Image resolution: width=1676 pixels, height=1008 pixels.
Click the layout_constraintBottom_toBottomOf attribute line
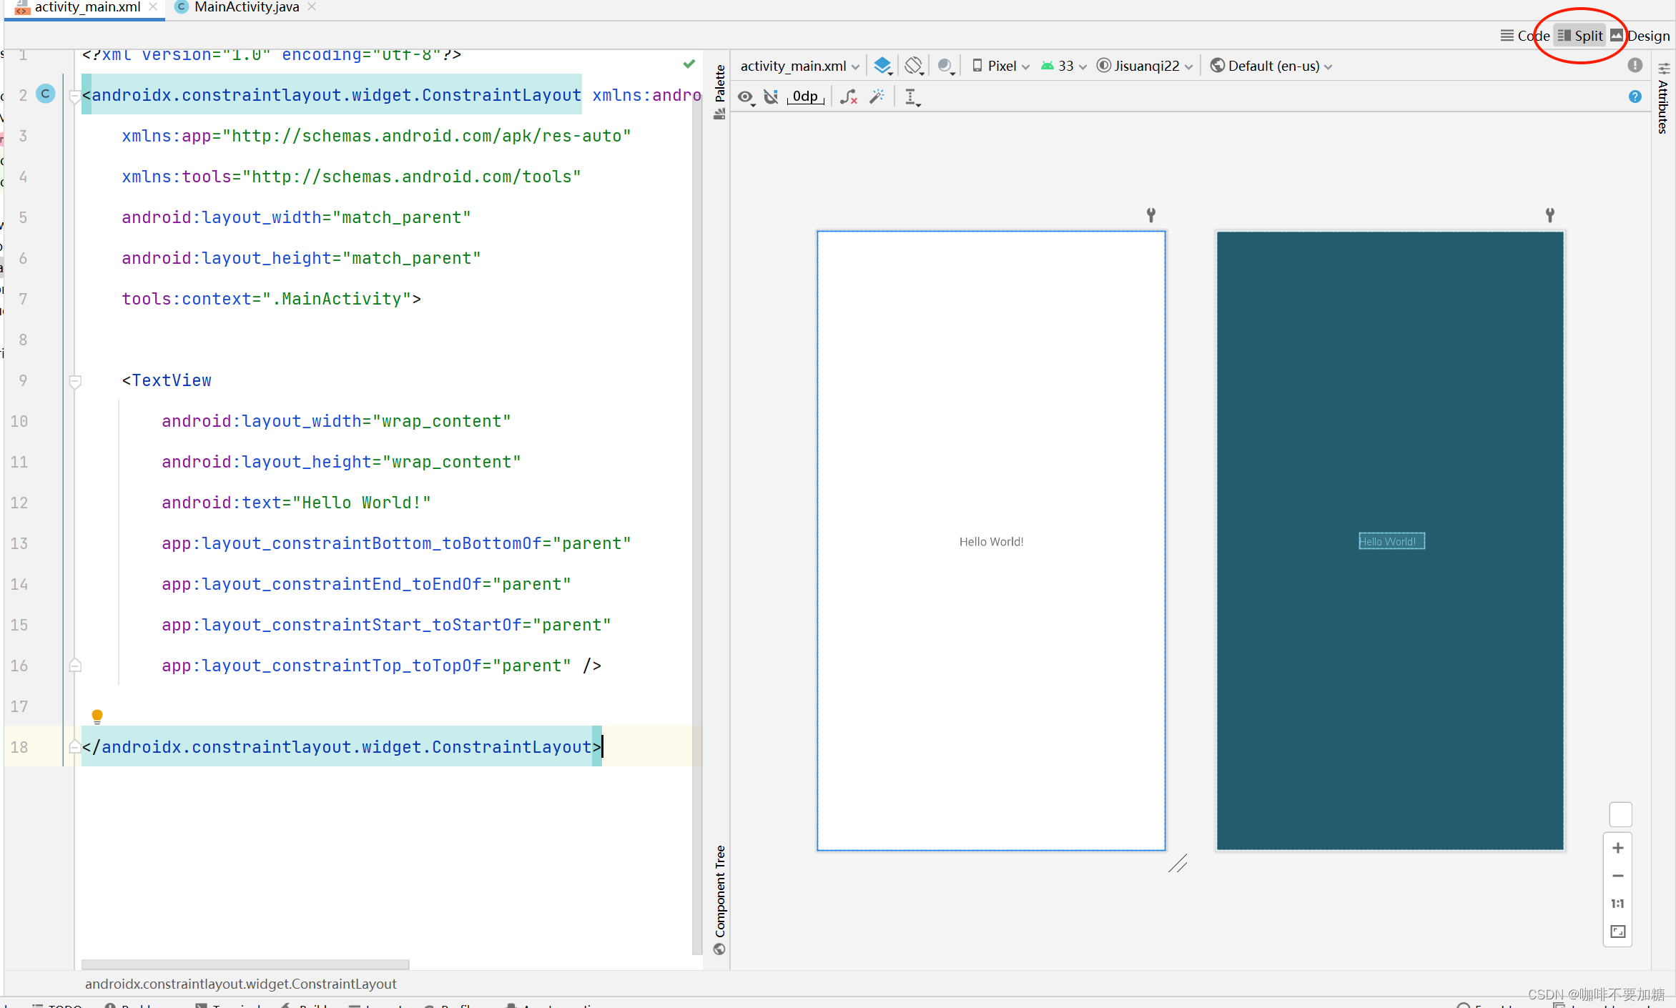pos(396,543)
